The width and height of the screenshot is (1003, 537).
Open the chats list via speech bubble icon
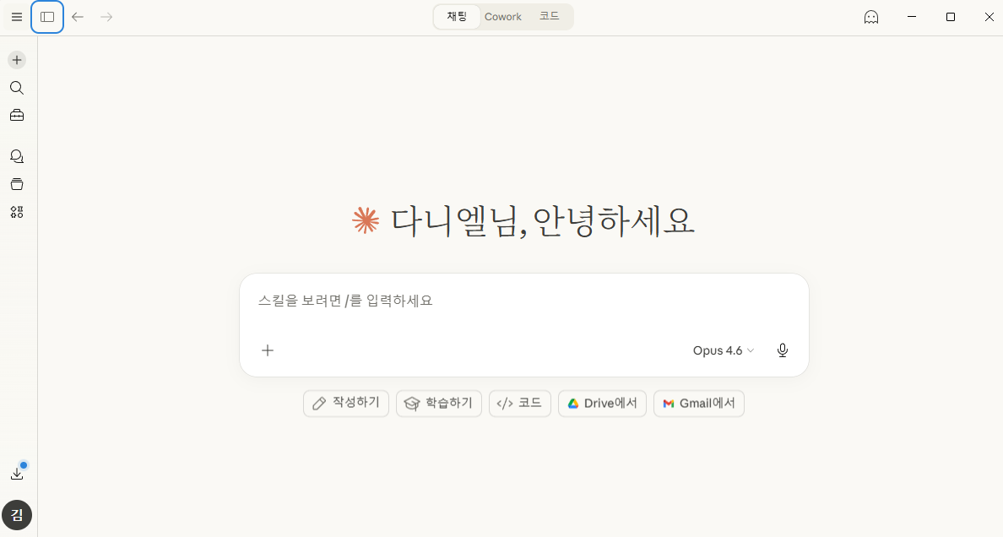[17, 155]
